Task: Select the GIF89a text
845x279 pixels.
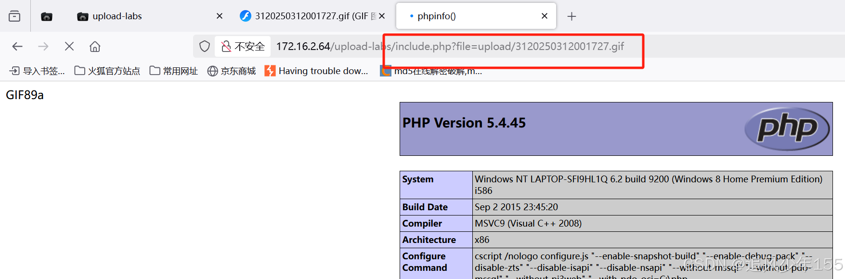Action: [25, 95]
